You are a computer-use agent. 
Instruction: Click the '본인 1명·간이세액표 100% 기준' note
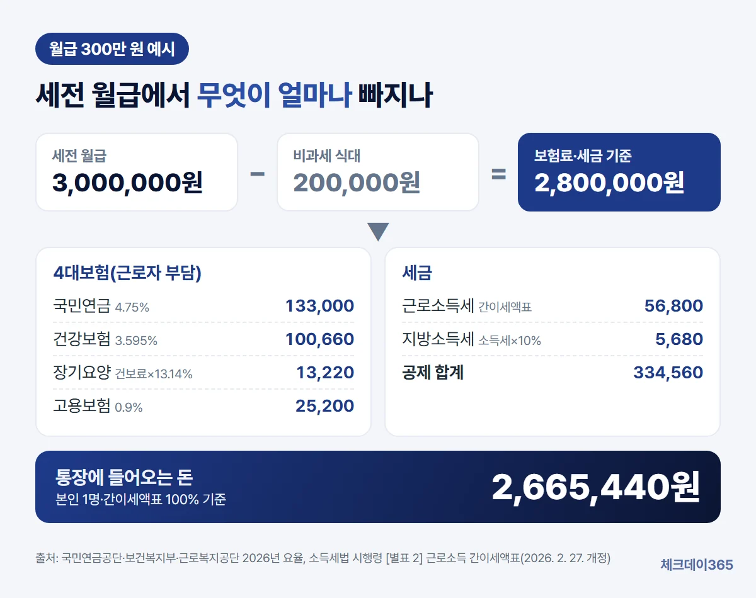click(141, 500)
